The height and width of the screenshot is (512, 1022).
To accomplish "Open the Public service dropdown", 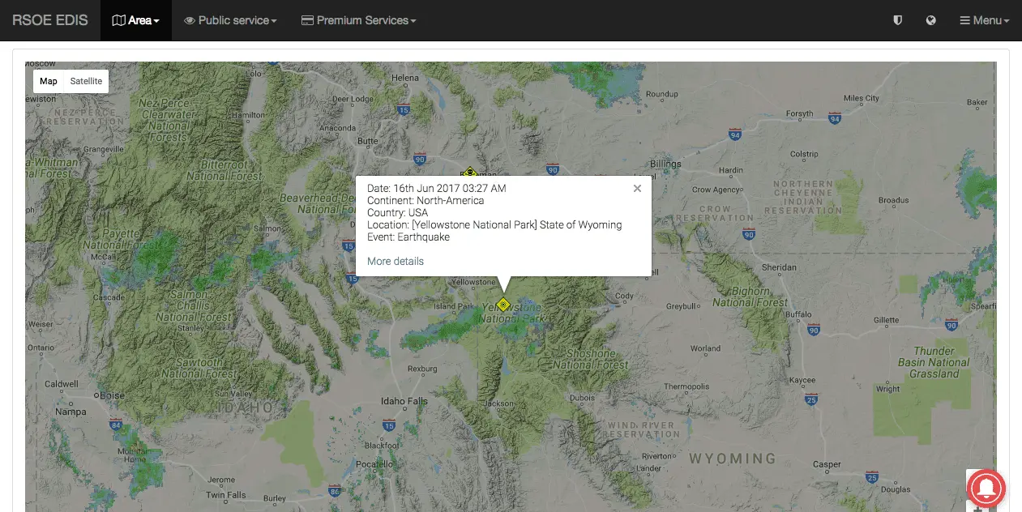I will pyautogui.click(x=230, y=20).
